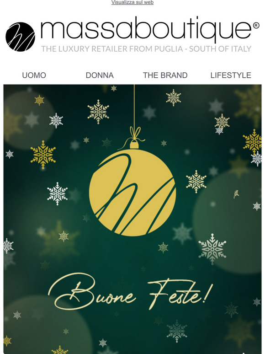This screenshot has height=354, width=265.
Task: Click the large gold snowflake left of the ornament
Action: [43, 155]
